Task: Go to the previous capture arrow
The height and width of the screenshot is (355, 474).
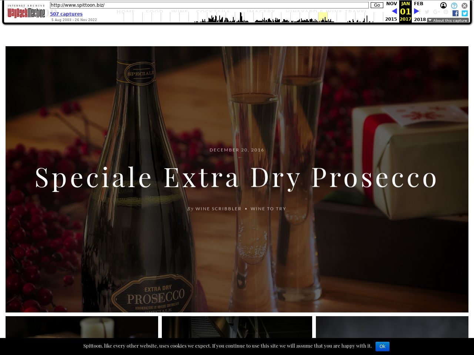Action: click(394, 11)
